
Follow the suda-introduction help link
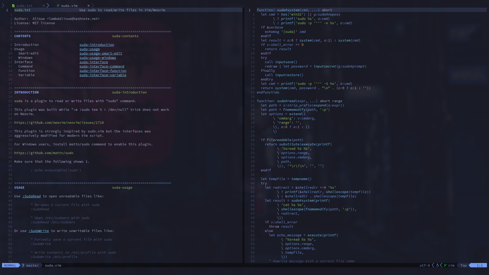coord(97,45)
